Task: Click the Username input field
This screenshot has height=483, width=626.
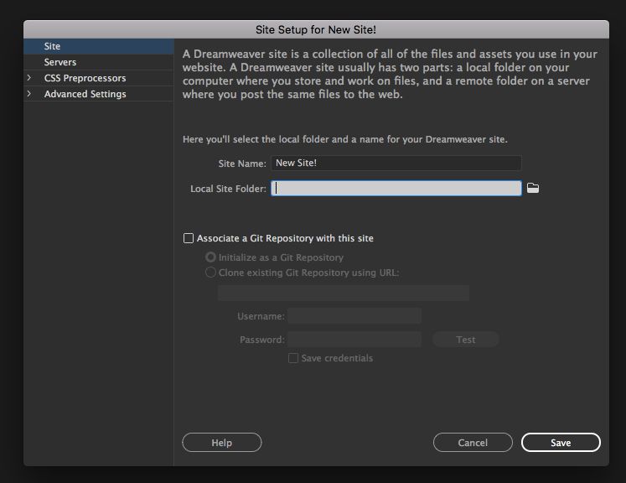Action: [x=354, y=315]
